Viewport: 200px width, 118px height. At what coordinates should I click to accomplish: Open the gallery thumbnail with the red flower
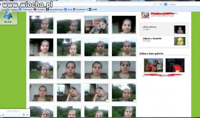click(154, 65)
